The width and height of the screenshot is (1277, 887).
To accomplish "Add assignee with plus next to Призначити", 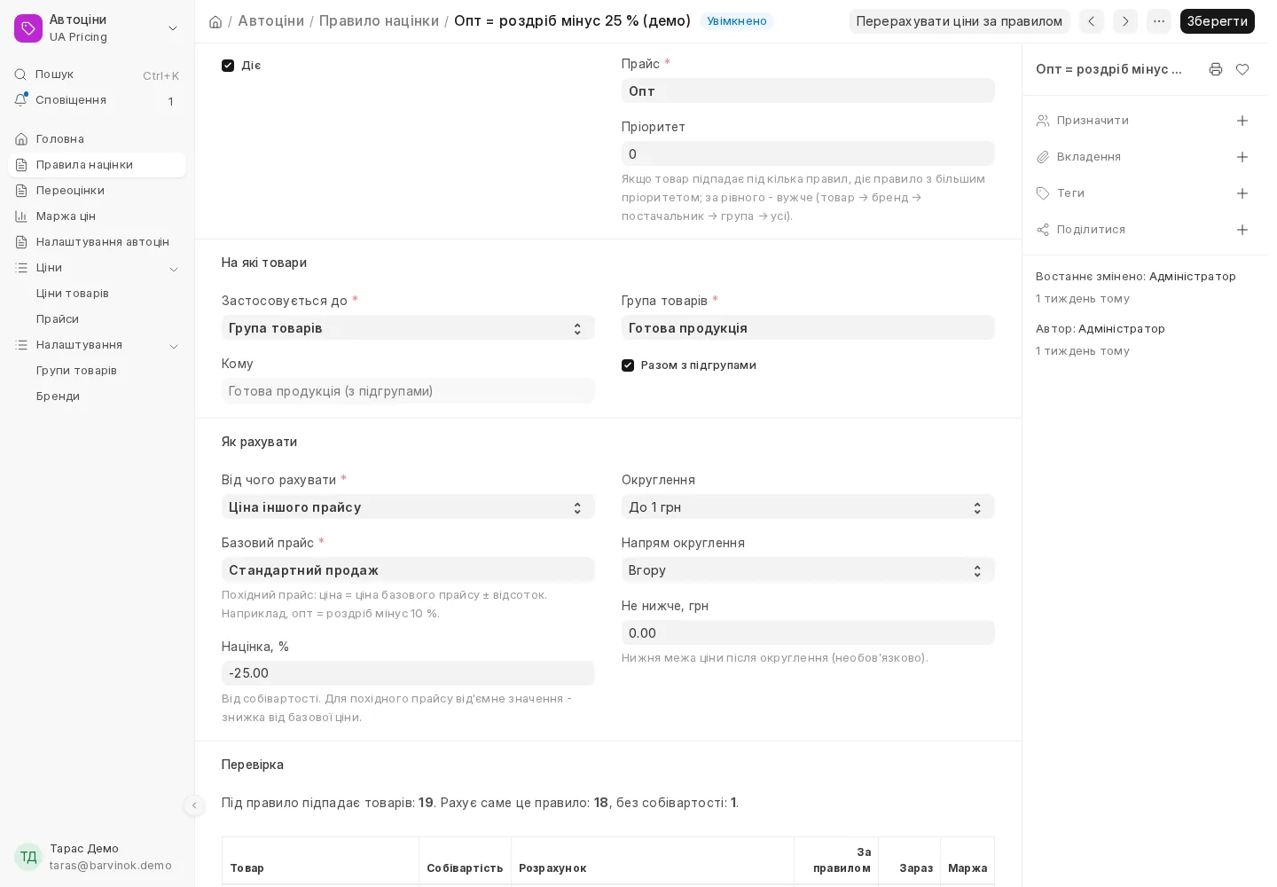I will pyautogui.click(x=1242, y=121).
